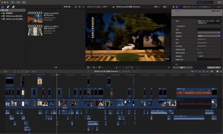
Task: Open the background tasks checkmark icon
Action: coord(24,2)
